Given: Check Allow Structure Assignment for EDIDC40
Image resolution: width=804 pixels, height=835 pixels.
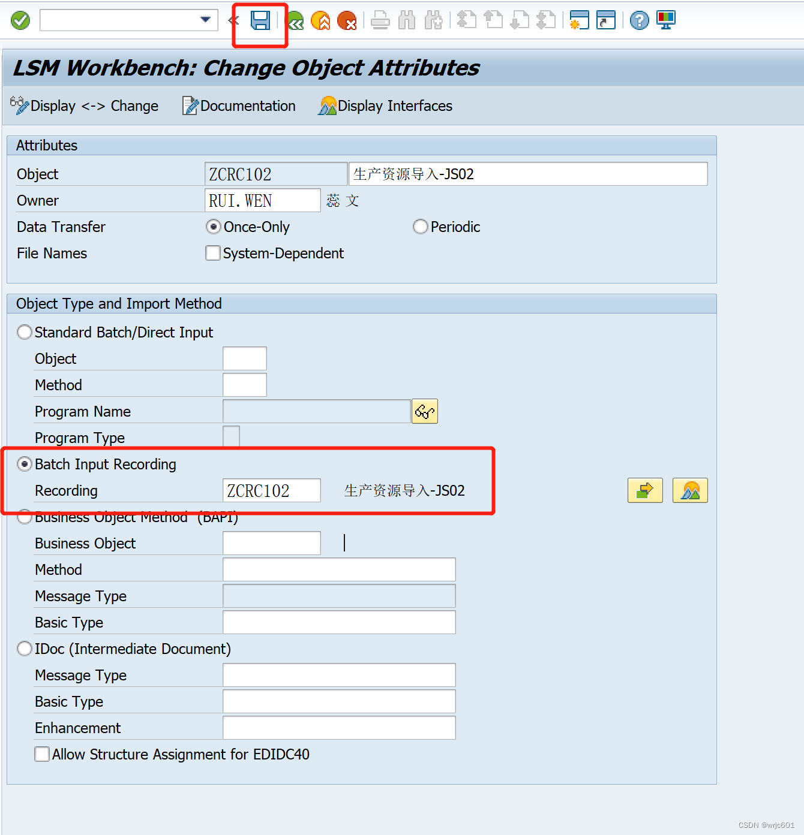Looking at the screenshot, I should point(41,753).
